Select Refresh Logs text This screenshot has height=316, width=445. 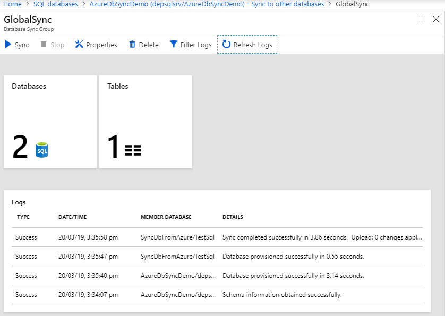(253, 45)
